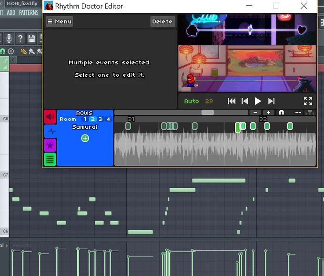
Task: Zoom out timeline with minus button
Action: coord(255,112)
